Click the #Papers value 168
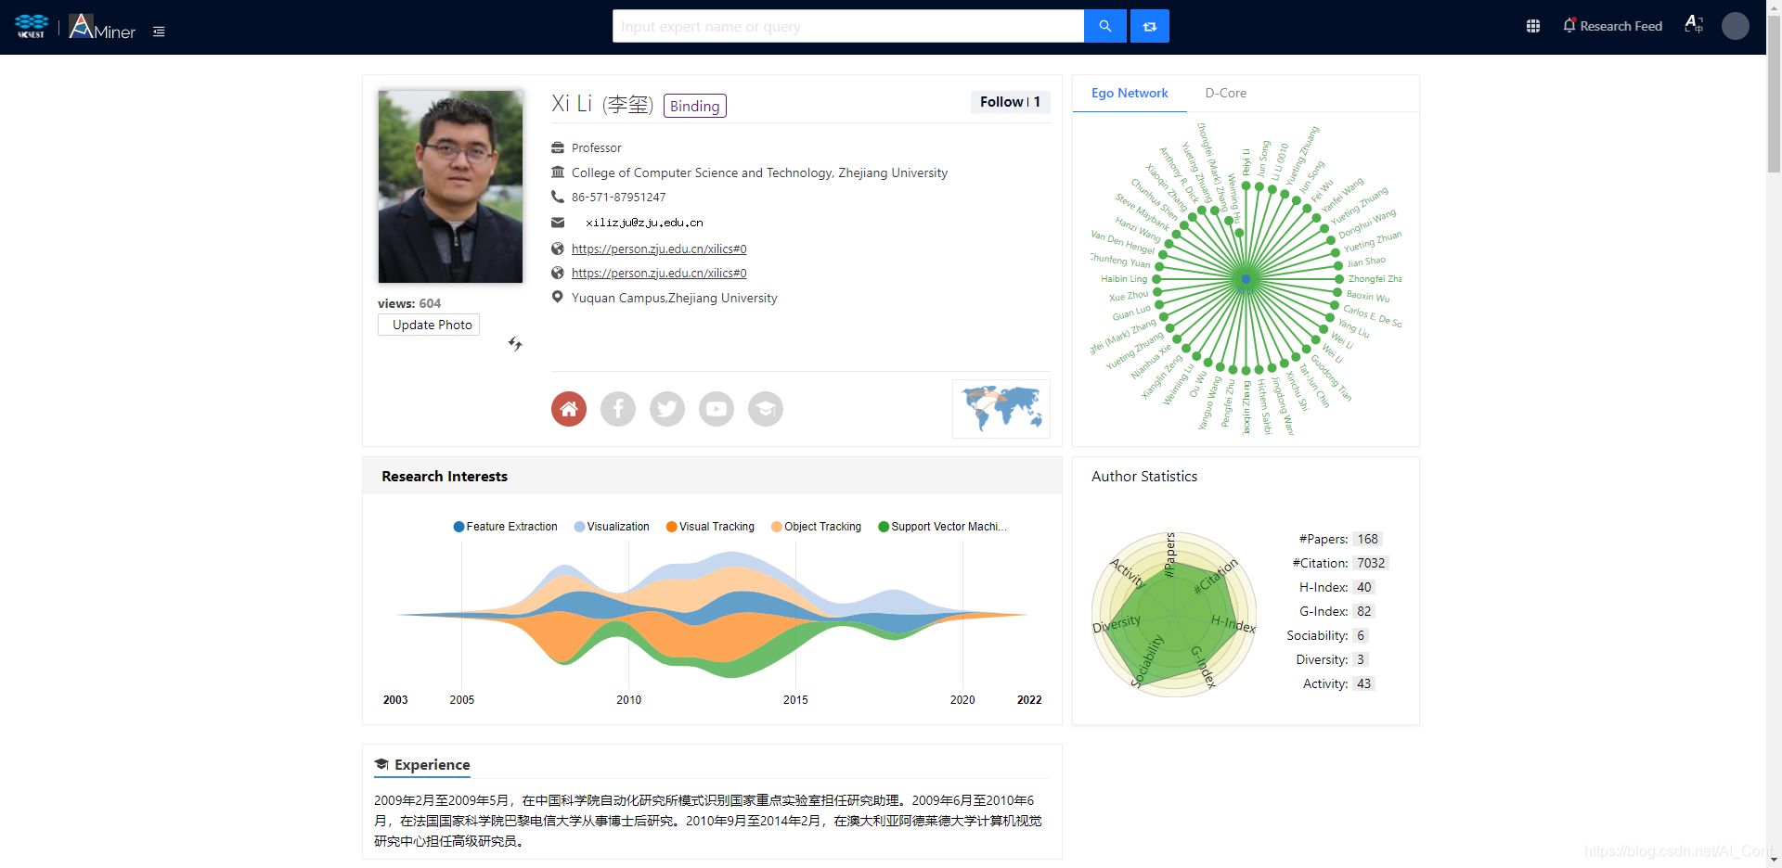This screenshot has width=1782, height=868. (x=1367, y=539)
